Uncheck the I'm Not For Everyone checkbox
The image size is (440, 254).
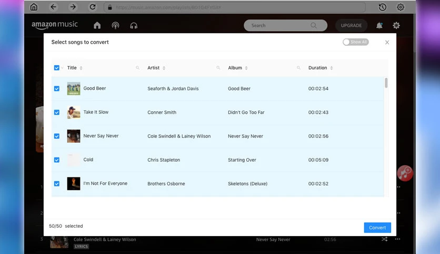point(57,184)
